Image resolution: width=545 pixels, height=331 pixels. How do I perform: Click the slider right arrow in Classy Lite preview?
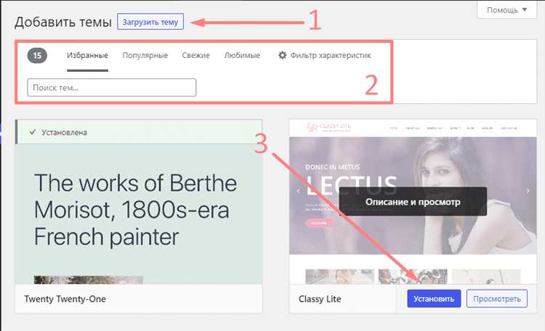click(x=528, y=191)
